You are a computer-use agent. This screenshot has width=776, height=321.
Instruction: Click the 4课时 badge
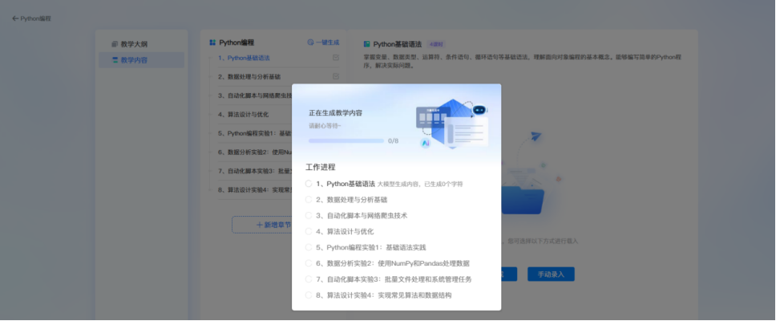pyautogui.click(x=436, y=44)
